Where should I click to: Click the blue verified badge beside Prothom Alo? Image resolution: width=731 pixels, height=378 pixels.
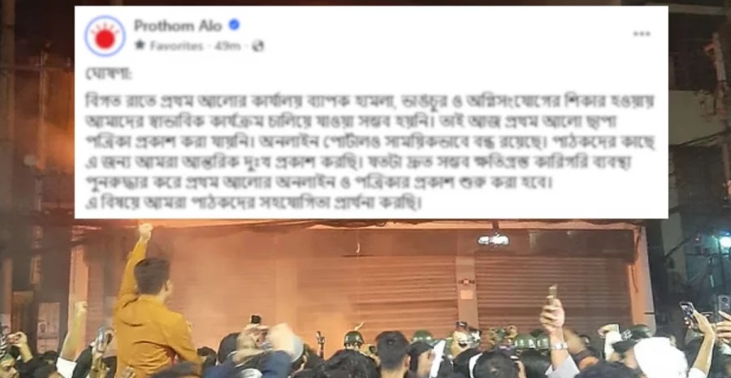[x=234, y=26]
